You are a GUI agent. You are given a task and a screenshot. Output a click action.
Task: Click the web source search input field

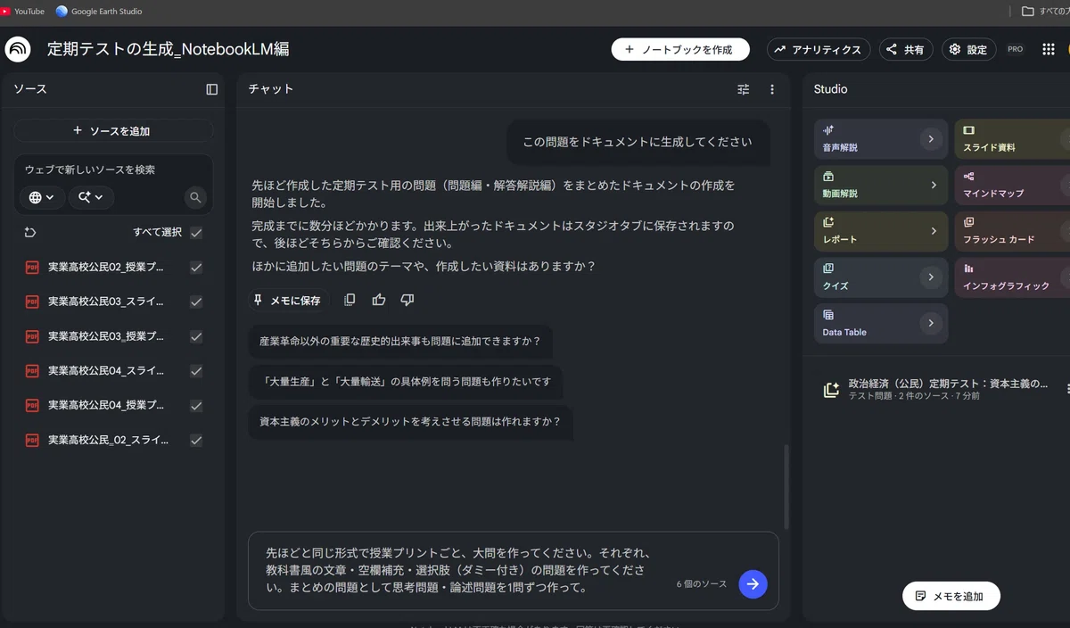pyautogui.click(x=113, y=169)
